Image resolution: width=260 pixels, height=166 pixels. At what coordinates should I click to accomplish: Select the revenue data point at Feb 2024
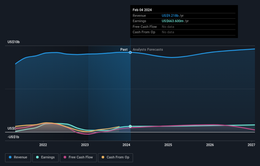coord(130,52)
